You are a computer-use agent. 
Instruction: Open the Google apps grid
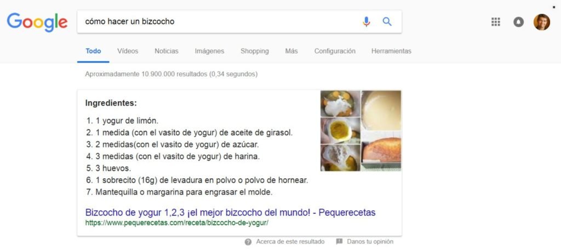tap(495, 22)
